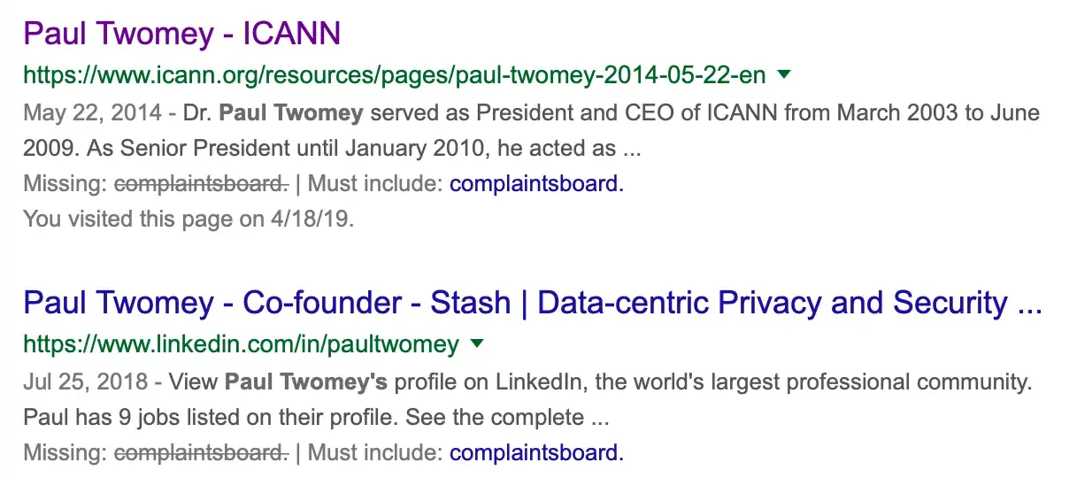The width and height of the screenshot is (1069, 478).
Task: Click 'Missing:' label under LinkedIn result
Action: pos(66,453)
